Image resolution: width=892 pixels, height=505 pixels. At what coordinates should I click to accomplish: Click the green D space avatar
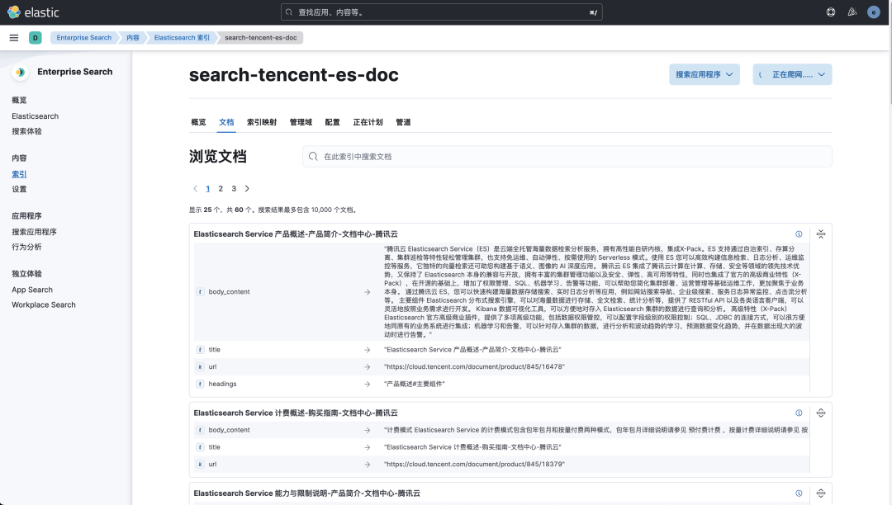coord(36,37)
